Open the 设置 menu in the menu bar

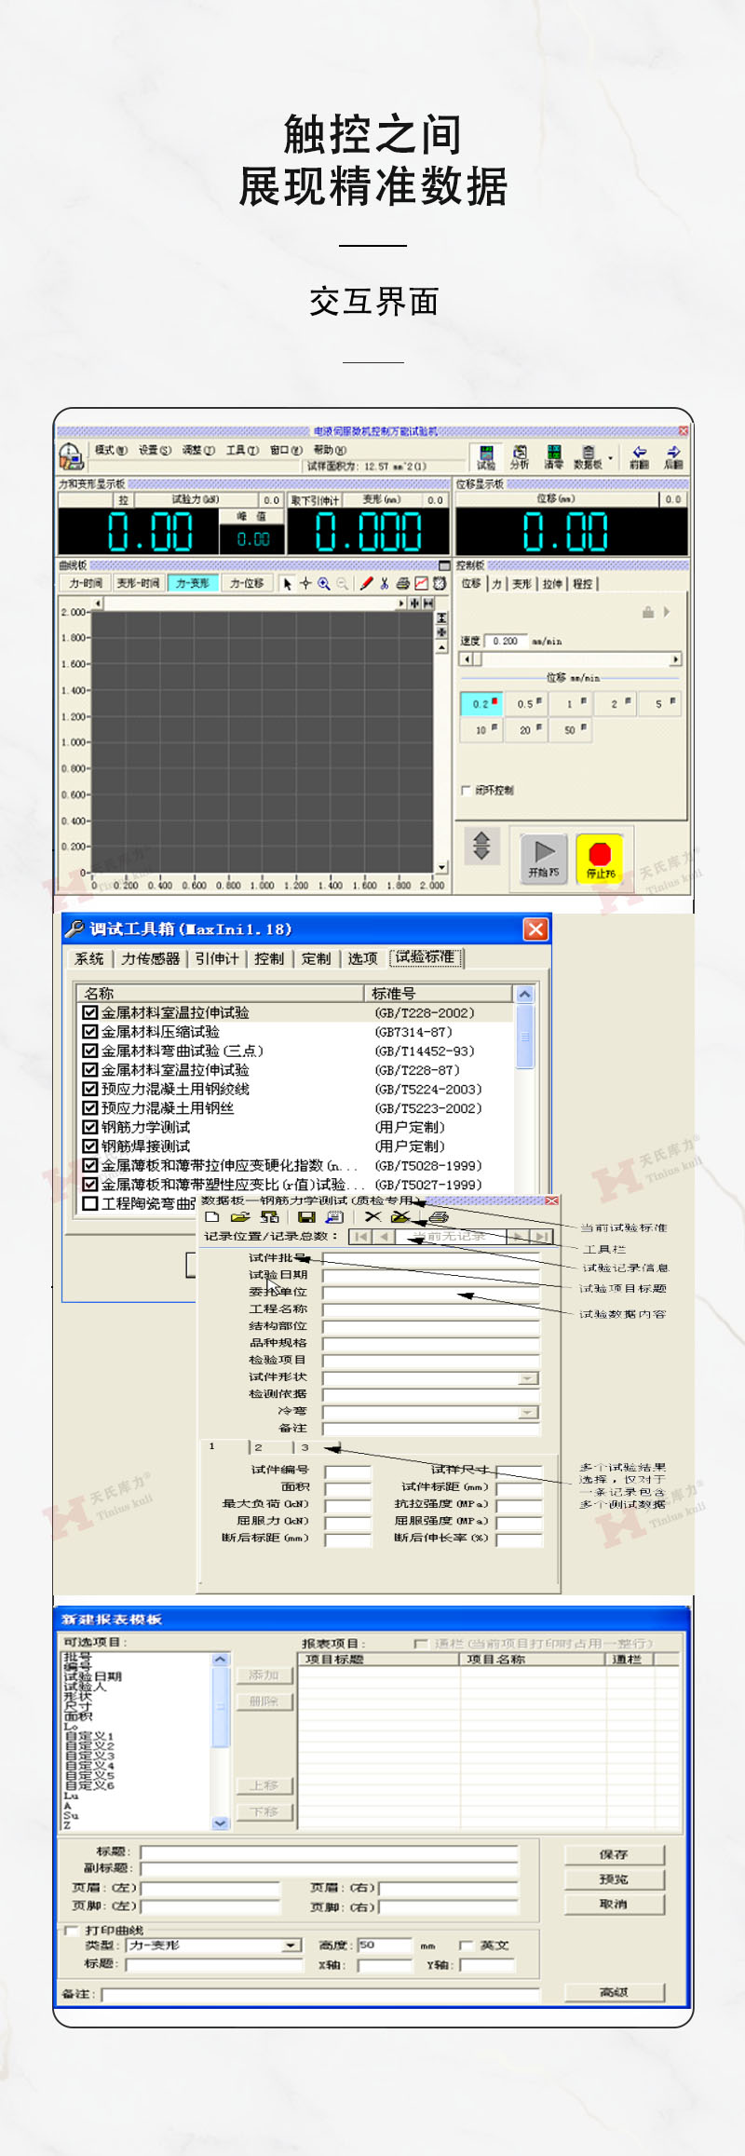155,450
